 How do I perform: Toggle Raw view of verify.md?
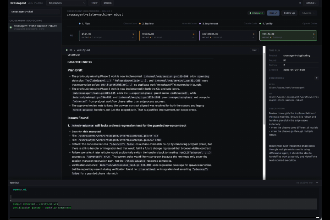[254, 50]
